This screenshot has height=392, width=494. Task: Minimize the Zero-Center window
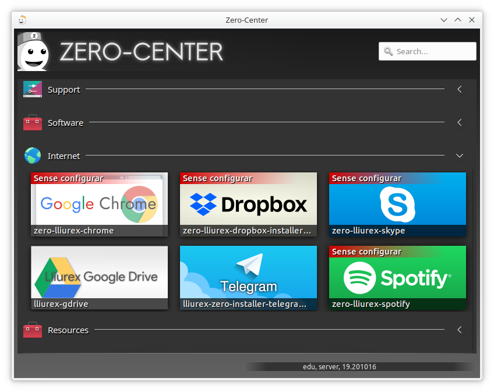click(x=444, y=20)
